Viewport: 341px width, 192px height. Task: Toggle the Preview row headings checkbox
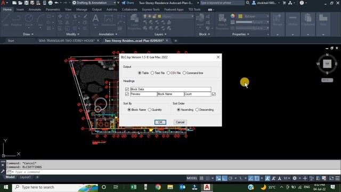click(x=127, y=94)
